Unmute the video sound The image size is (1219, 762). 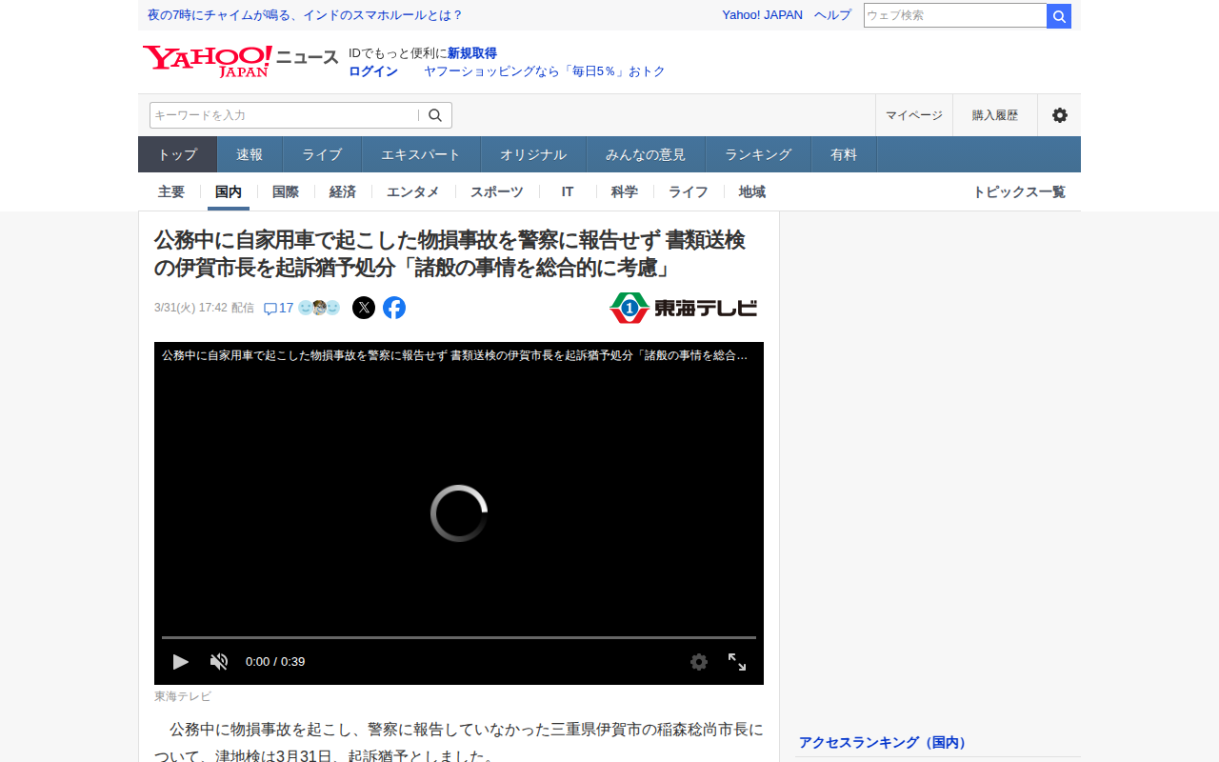coord(219,661)
